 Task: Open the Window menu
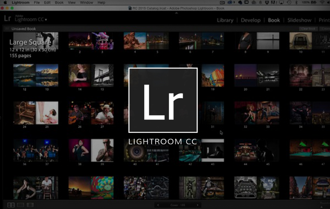point(86,3)
